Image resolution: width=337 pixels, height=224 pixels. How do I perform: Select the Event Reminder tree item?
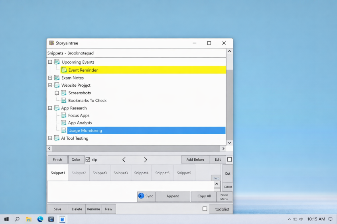pyautogui.click(x=143, y=70)
